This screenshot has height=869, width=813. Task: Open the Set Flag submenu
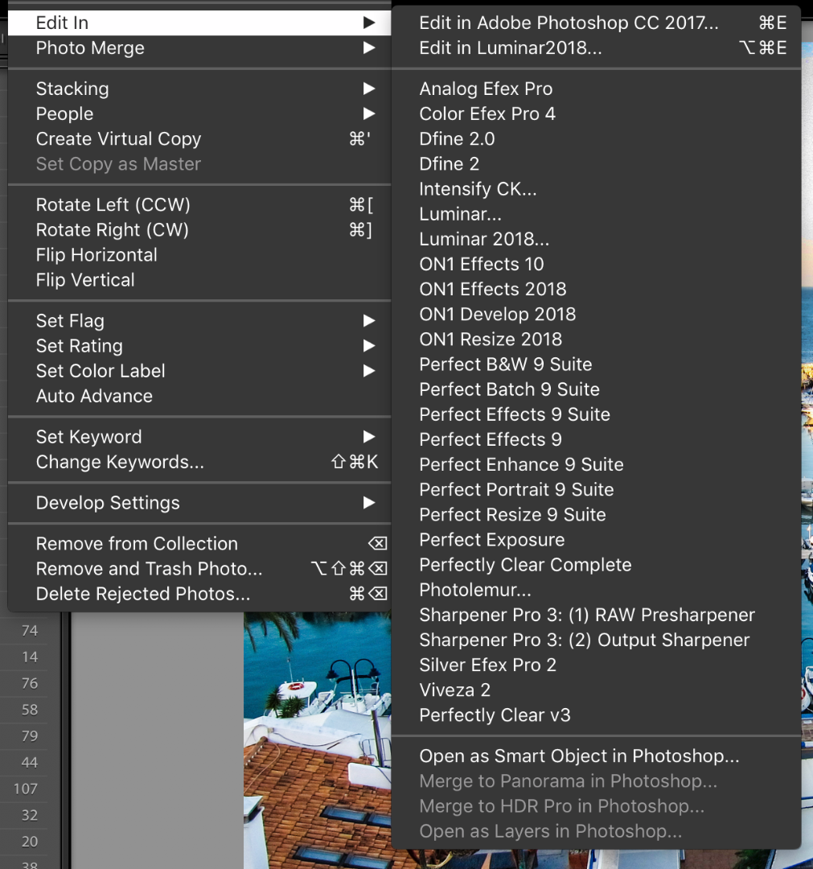pos(70,321)
